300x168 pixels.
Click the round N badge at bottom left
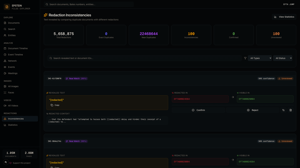(x=6, y=162)
